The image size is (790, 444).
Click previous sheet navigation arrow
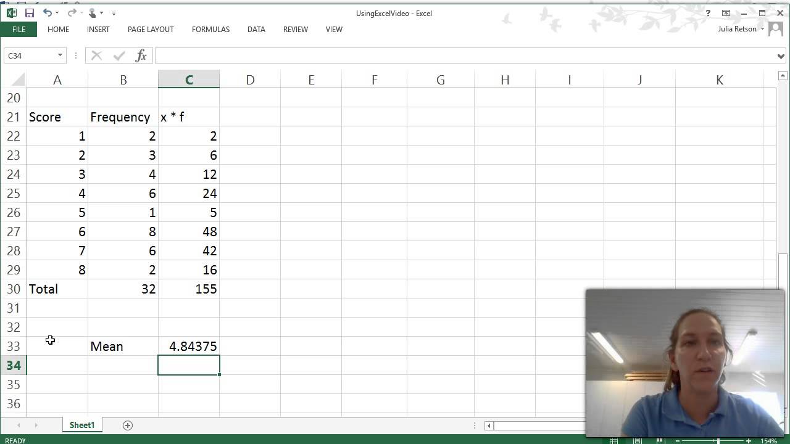pos(19,425)
